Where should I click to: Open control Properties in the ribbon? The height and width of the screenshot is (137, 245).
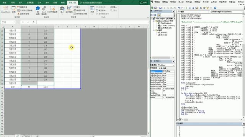click(x=77, y=7)
